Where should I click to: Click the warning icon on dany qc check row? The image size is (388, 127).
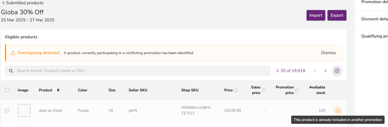338,110
